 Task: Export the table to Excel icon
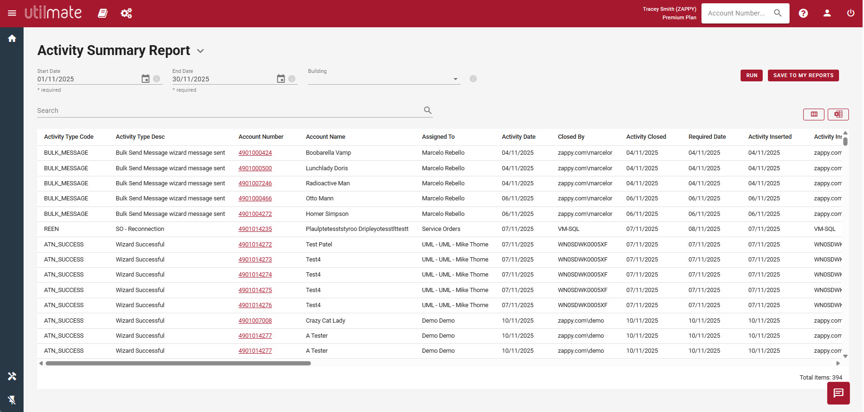click(838, 114)
